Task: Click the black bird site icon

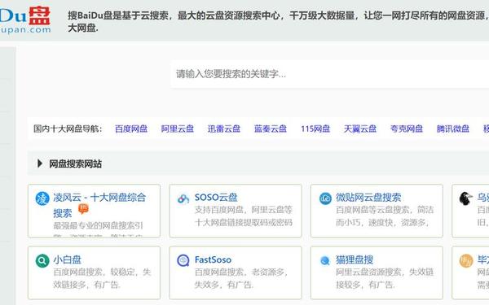Action: tap(465, 198)
